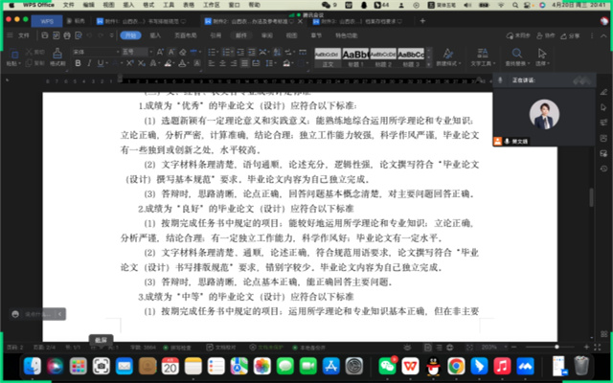613x383 pixels.
Task: Center align the paragraph
Action: (x=222, y=63)
